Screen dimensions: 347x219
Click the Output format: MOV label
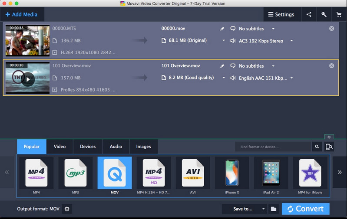coord(38,209)
